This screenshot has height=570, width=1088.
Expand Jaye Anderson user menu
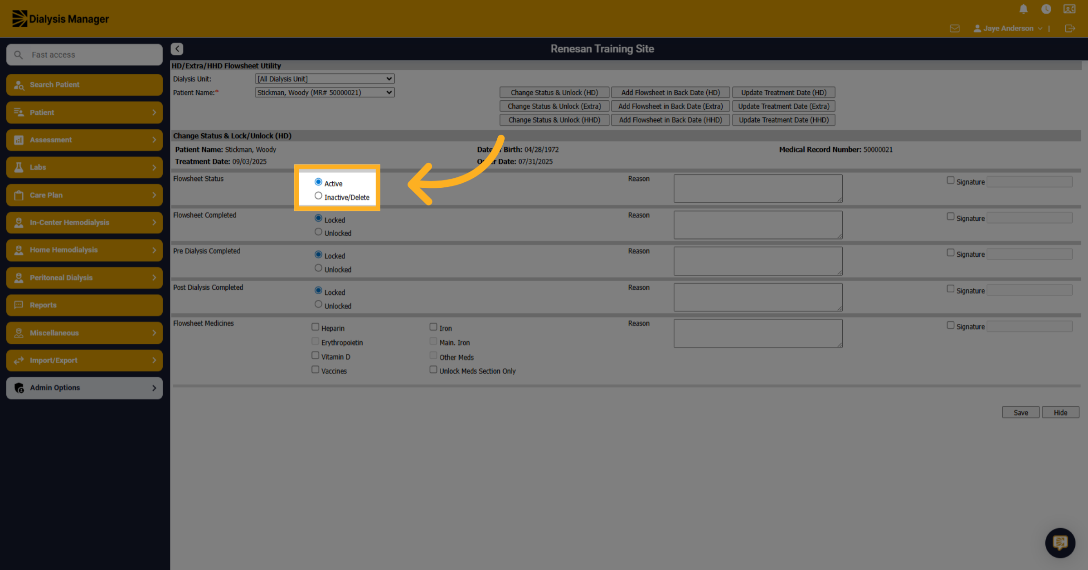(1008, 28)
